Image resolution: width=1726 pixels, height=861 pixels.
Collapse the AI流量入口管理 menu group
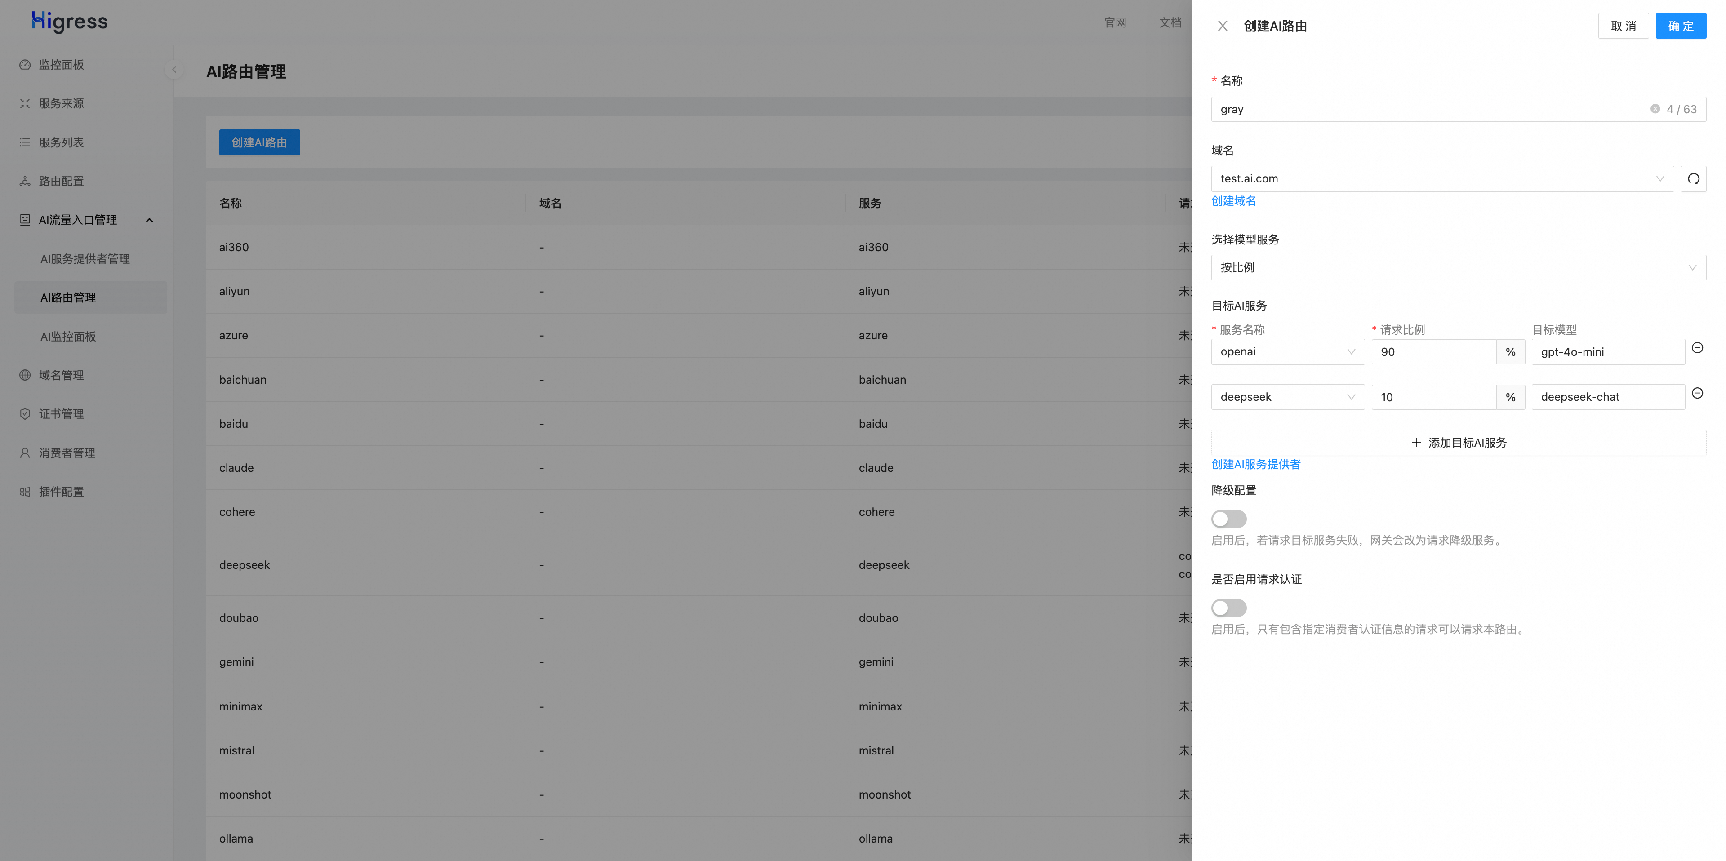tap(149, 221)
